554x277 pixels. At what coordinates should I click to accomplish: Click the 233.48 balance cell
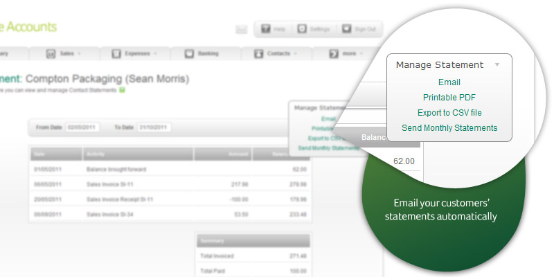[x=299, y=215]
